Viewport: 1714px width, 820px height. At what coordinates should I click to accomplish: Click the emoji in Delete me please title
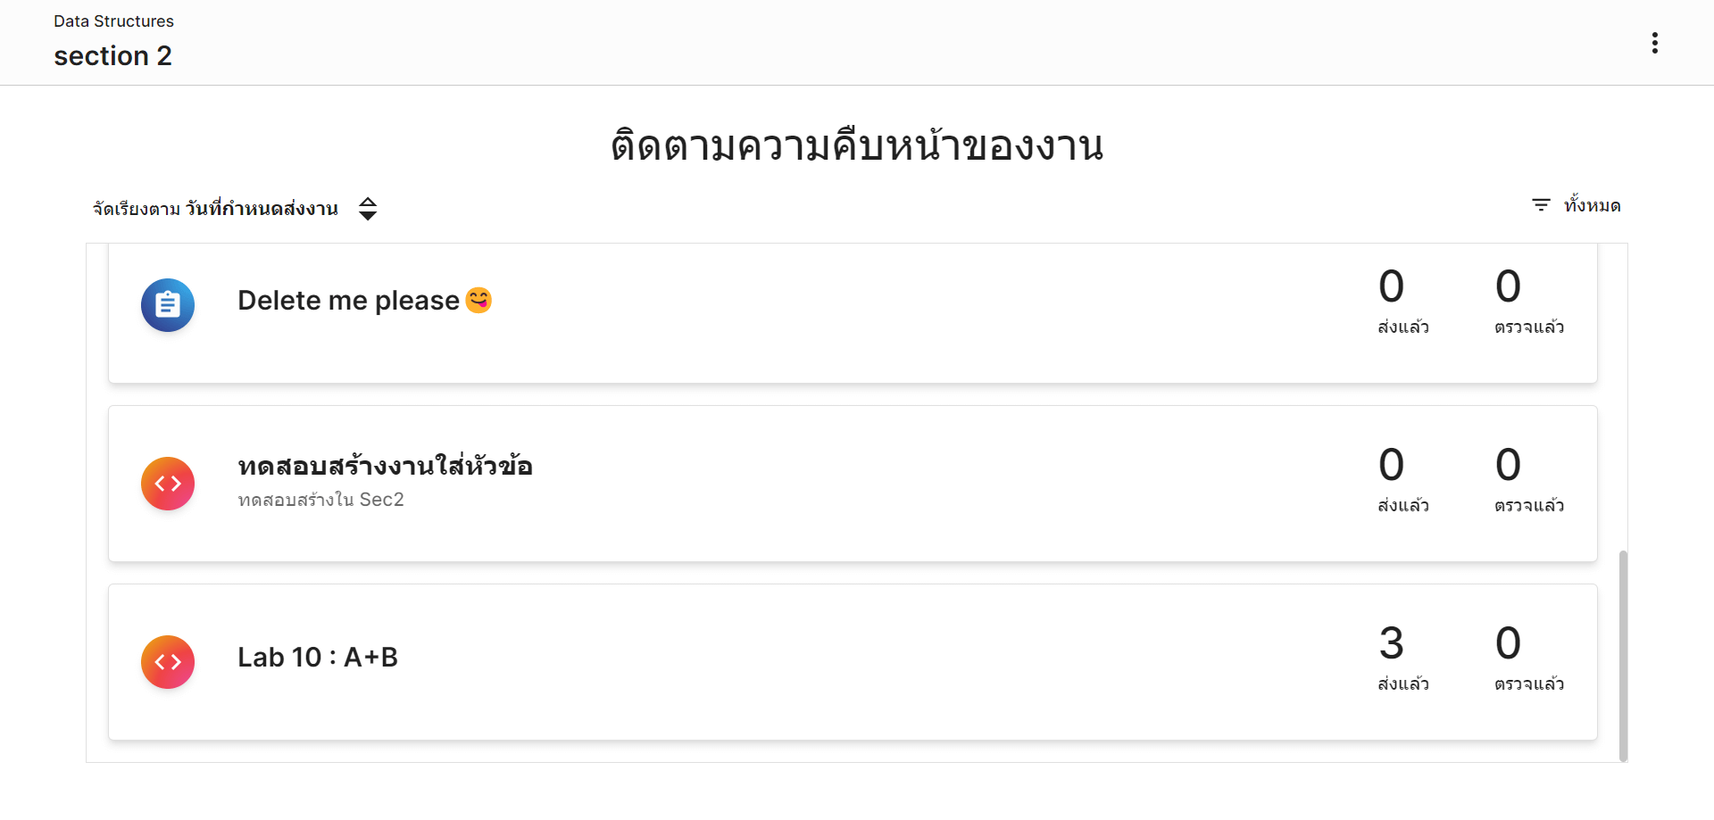(479, 300)
